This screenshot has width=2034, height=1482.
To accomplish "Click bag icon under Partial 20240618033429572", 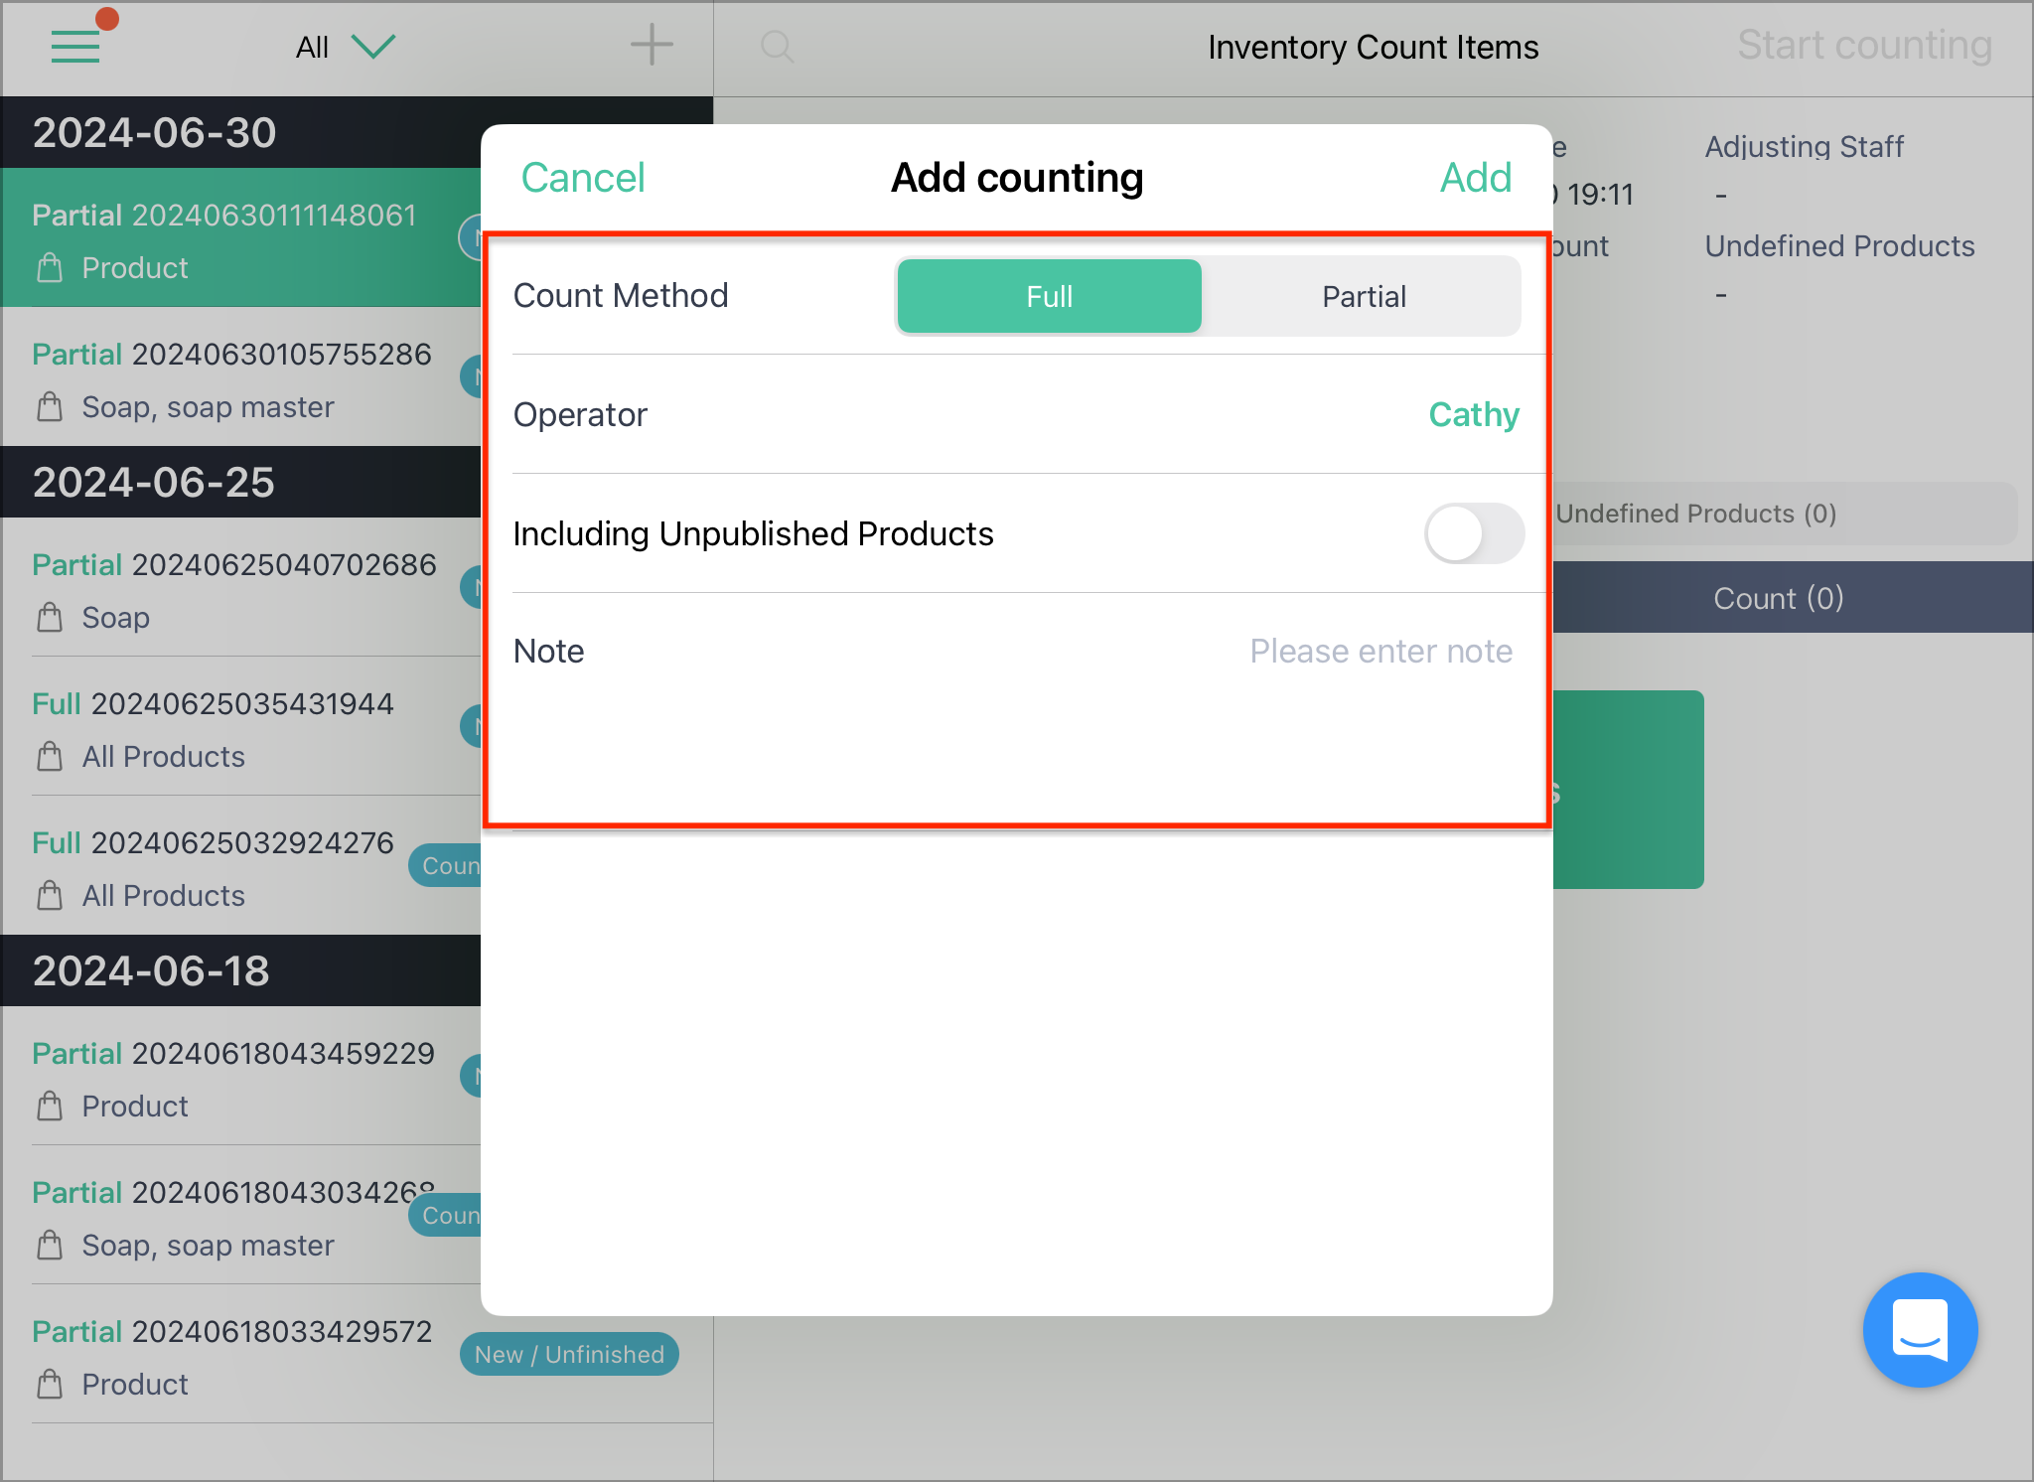I will [50, 1384].
